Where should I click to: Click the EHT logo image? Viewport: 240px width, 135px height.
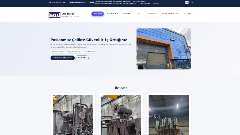pyautogui.click(x=54, y=15)
